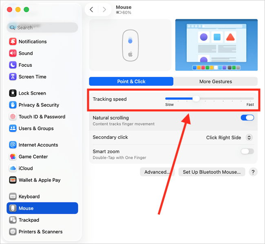Open Touch ID & Password fingerprint icon
The image size is (265, 244).
[x=13, y=117]
